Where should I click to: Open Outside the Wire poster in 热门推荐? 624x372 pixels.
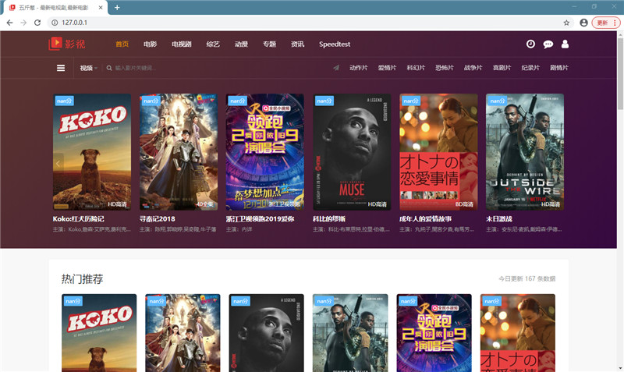pos(350,333)
